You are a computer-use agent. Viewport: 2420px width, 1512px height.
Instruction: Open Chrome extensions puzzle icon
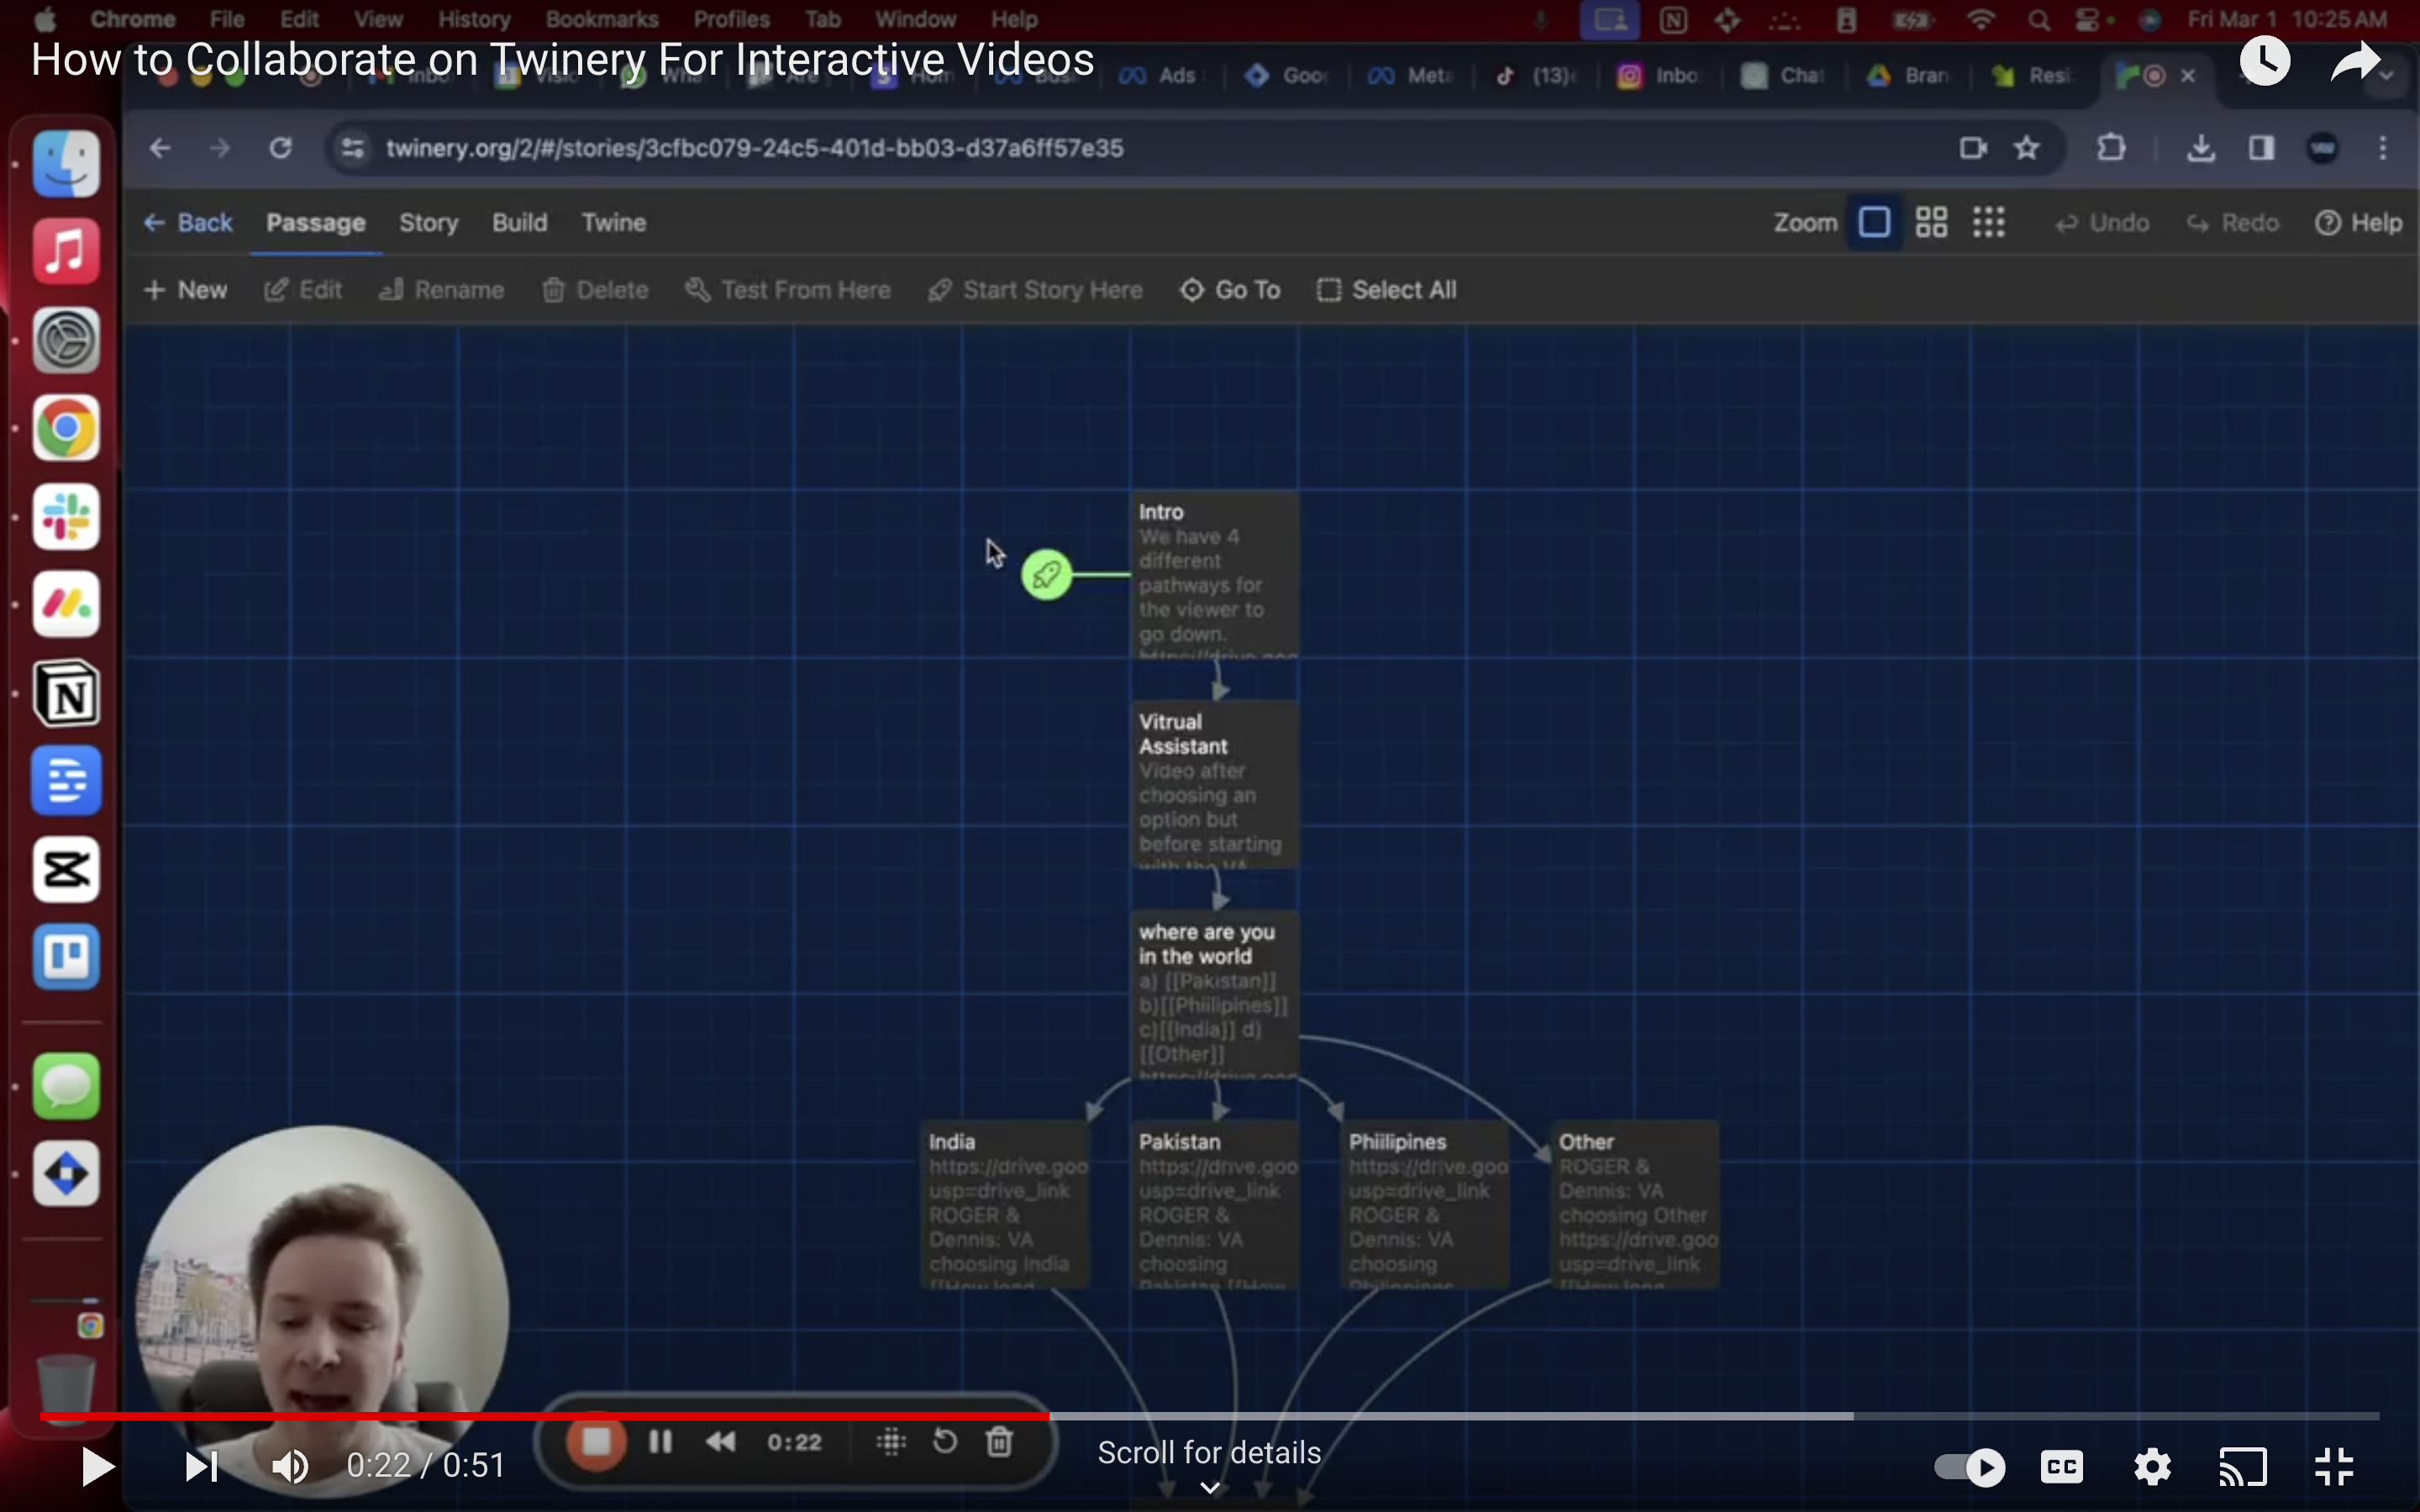tap(2111, 148)
